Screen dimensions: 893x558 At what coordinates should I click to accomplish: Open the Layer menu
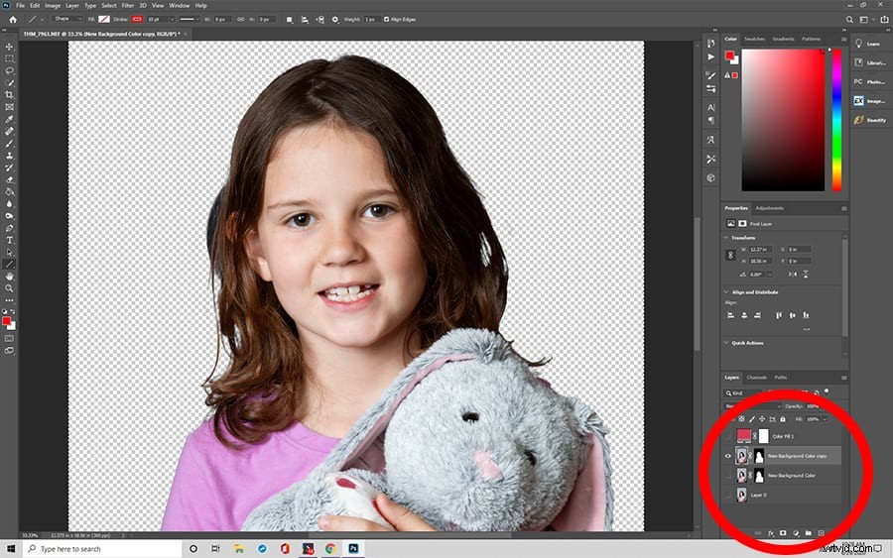pos(72,5)
